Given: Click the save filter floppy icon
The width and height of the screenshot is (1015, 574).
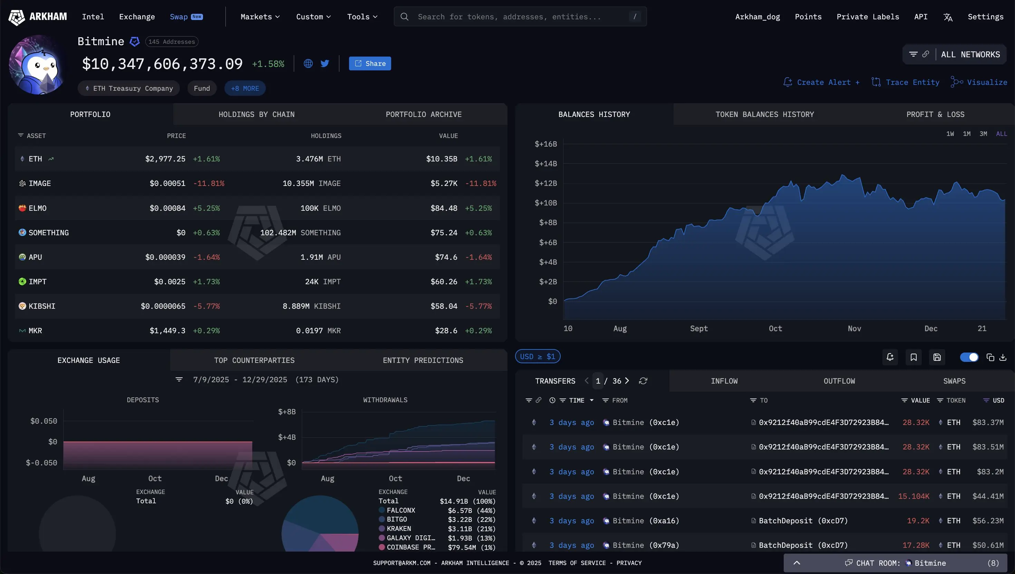Looking at the screenshot, I should point(937,357).
